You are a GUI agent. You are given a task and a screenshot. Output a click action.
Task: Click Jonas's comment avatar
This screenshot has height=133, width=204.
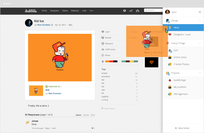tap(28, 122)
